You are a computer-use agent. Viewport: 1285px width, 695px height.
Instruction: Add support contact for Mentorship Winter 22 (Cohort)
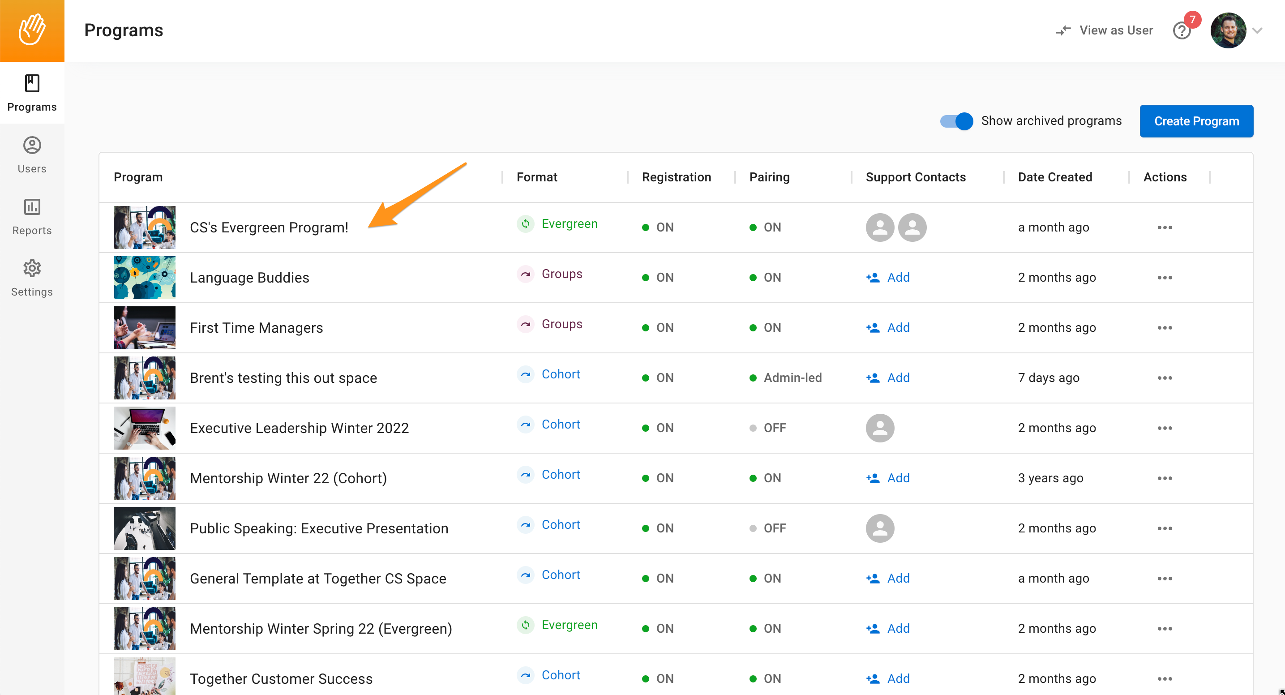click(x=888, y=478)
